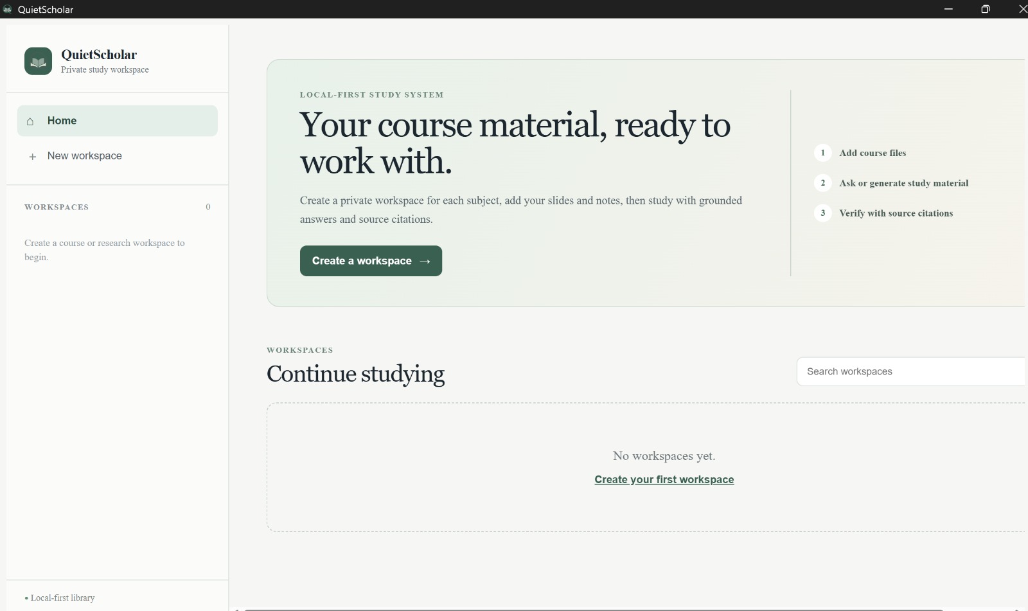1028x611 pixels.
Task: Click step 2 Ask or generate study material
Action: (891, 183)
